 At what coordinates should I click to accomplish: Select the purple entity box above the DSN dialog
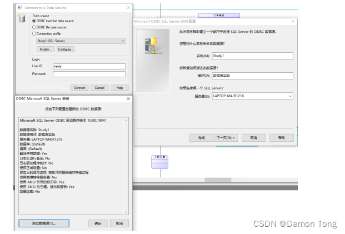pyautogui.click(x=219, y=16)
